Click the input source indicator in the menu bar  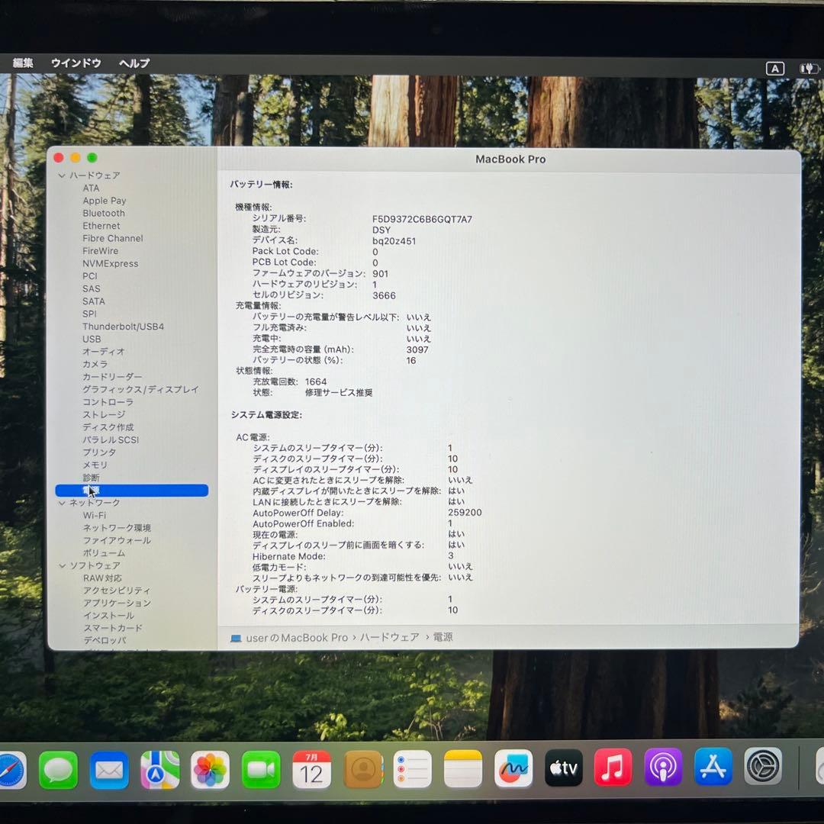(x=774, y=68)
